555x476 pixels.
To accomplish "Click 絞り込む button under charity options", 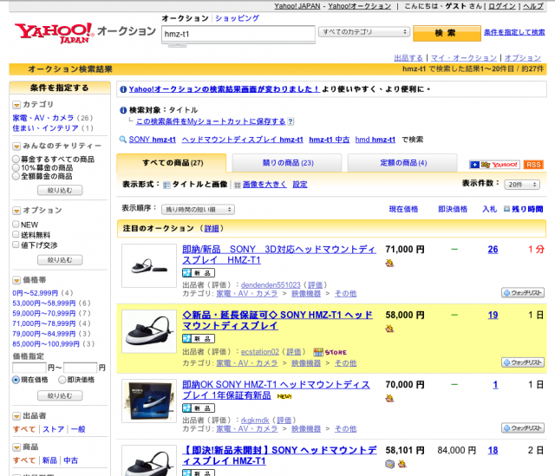I will 60,191.
